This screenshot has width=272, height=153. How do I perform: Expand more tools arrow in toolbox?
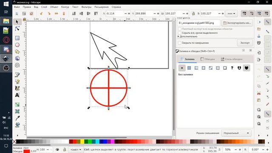pyautogui.click(x=17, y=135)
